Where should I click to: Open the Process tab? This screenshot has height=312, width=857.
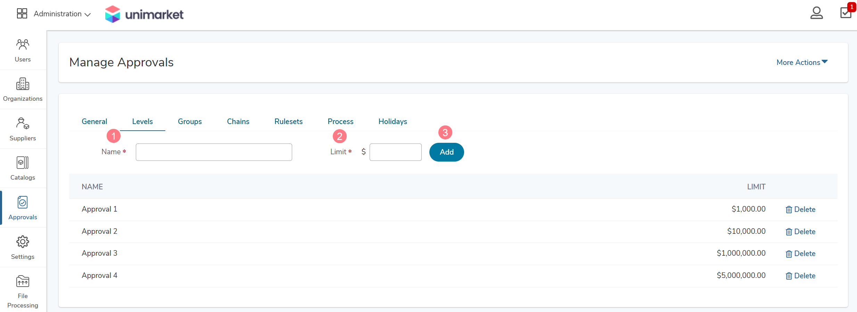tap(340, 122)
